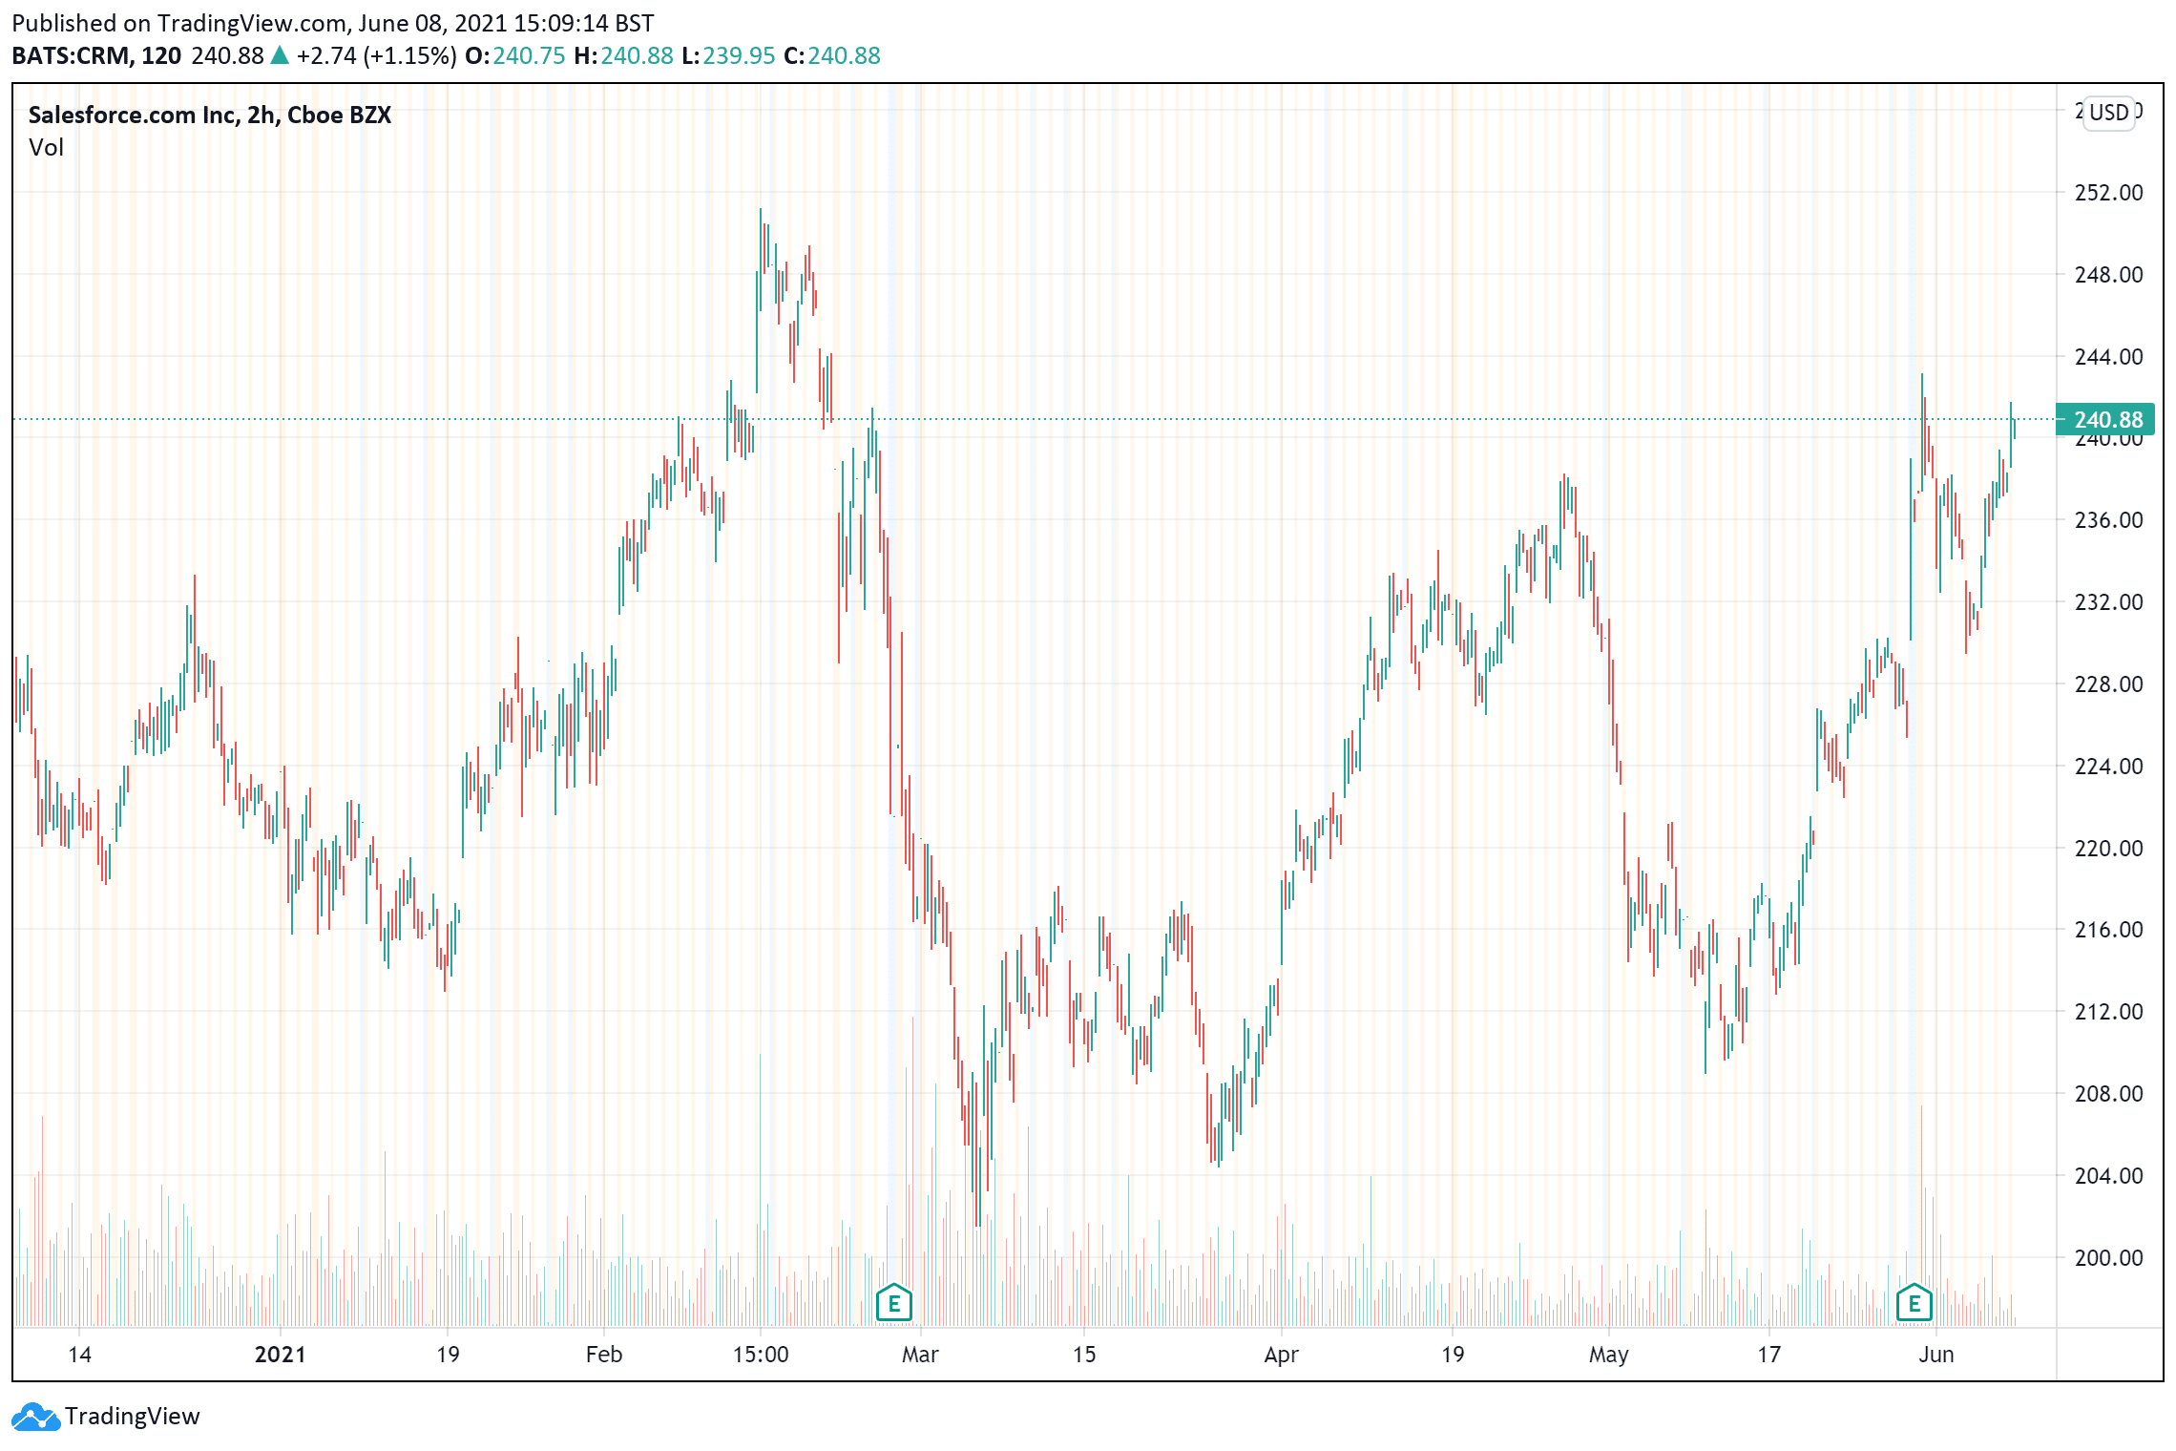Click the 212.00 price axis label

pos(2108,1012)
